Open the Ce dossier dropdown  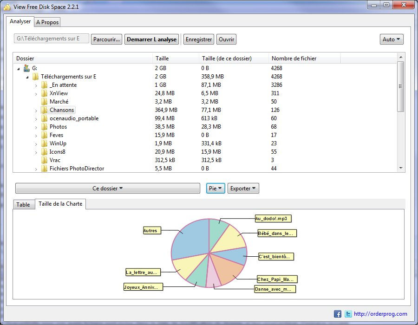coord(108,188)
